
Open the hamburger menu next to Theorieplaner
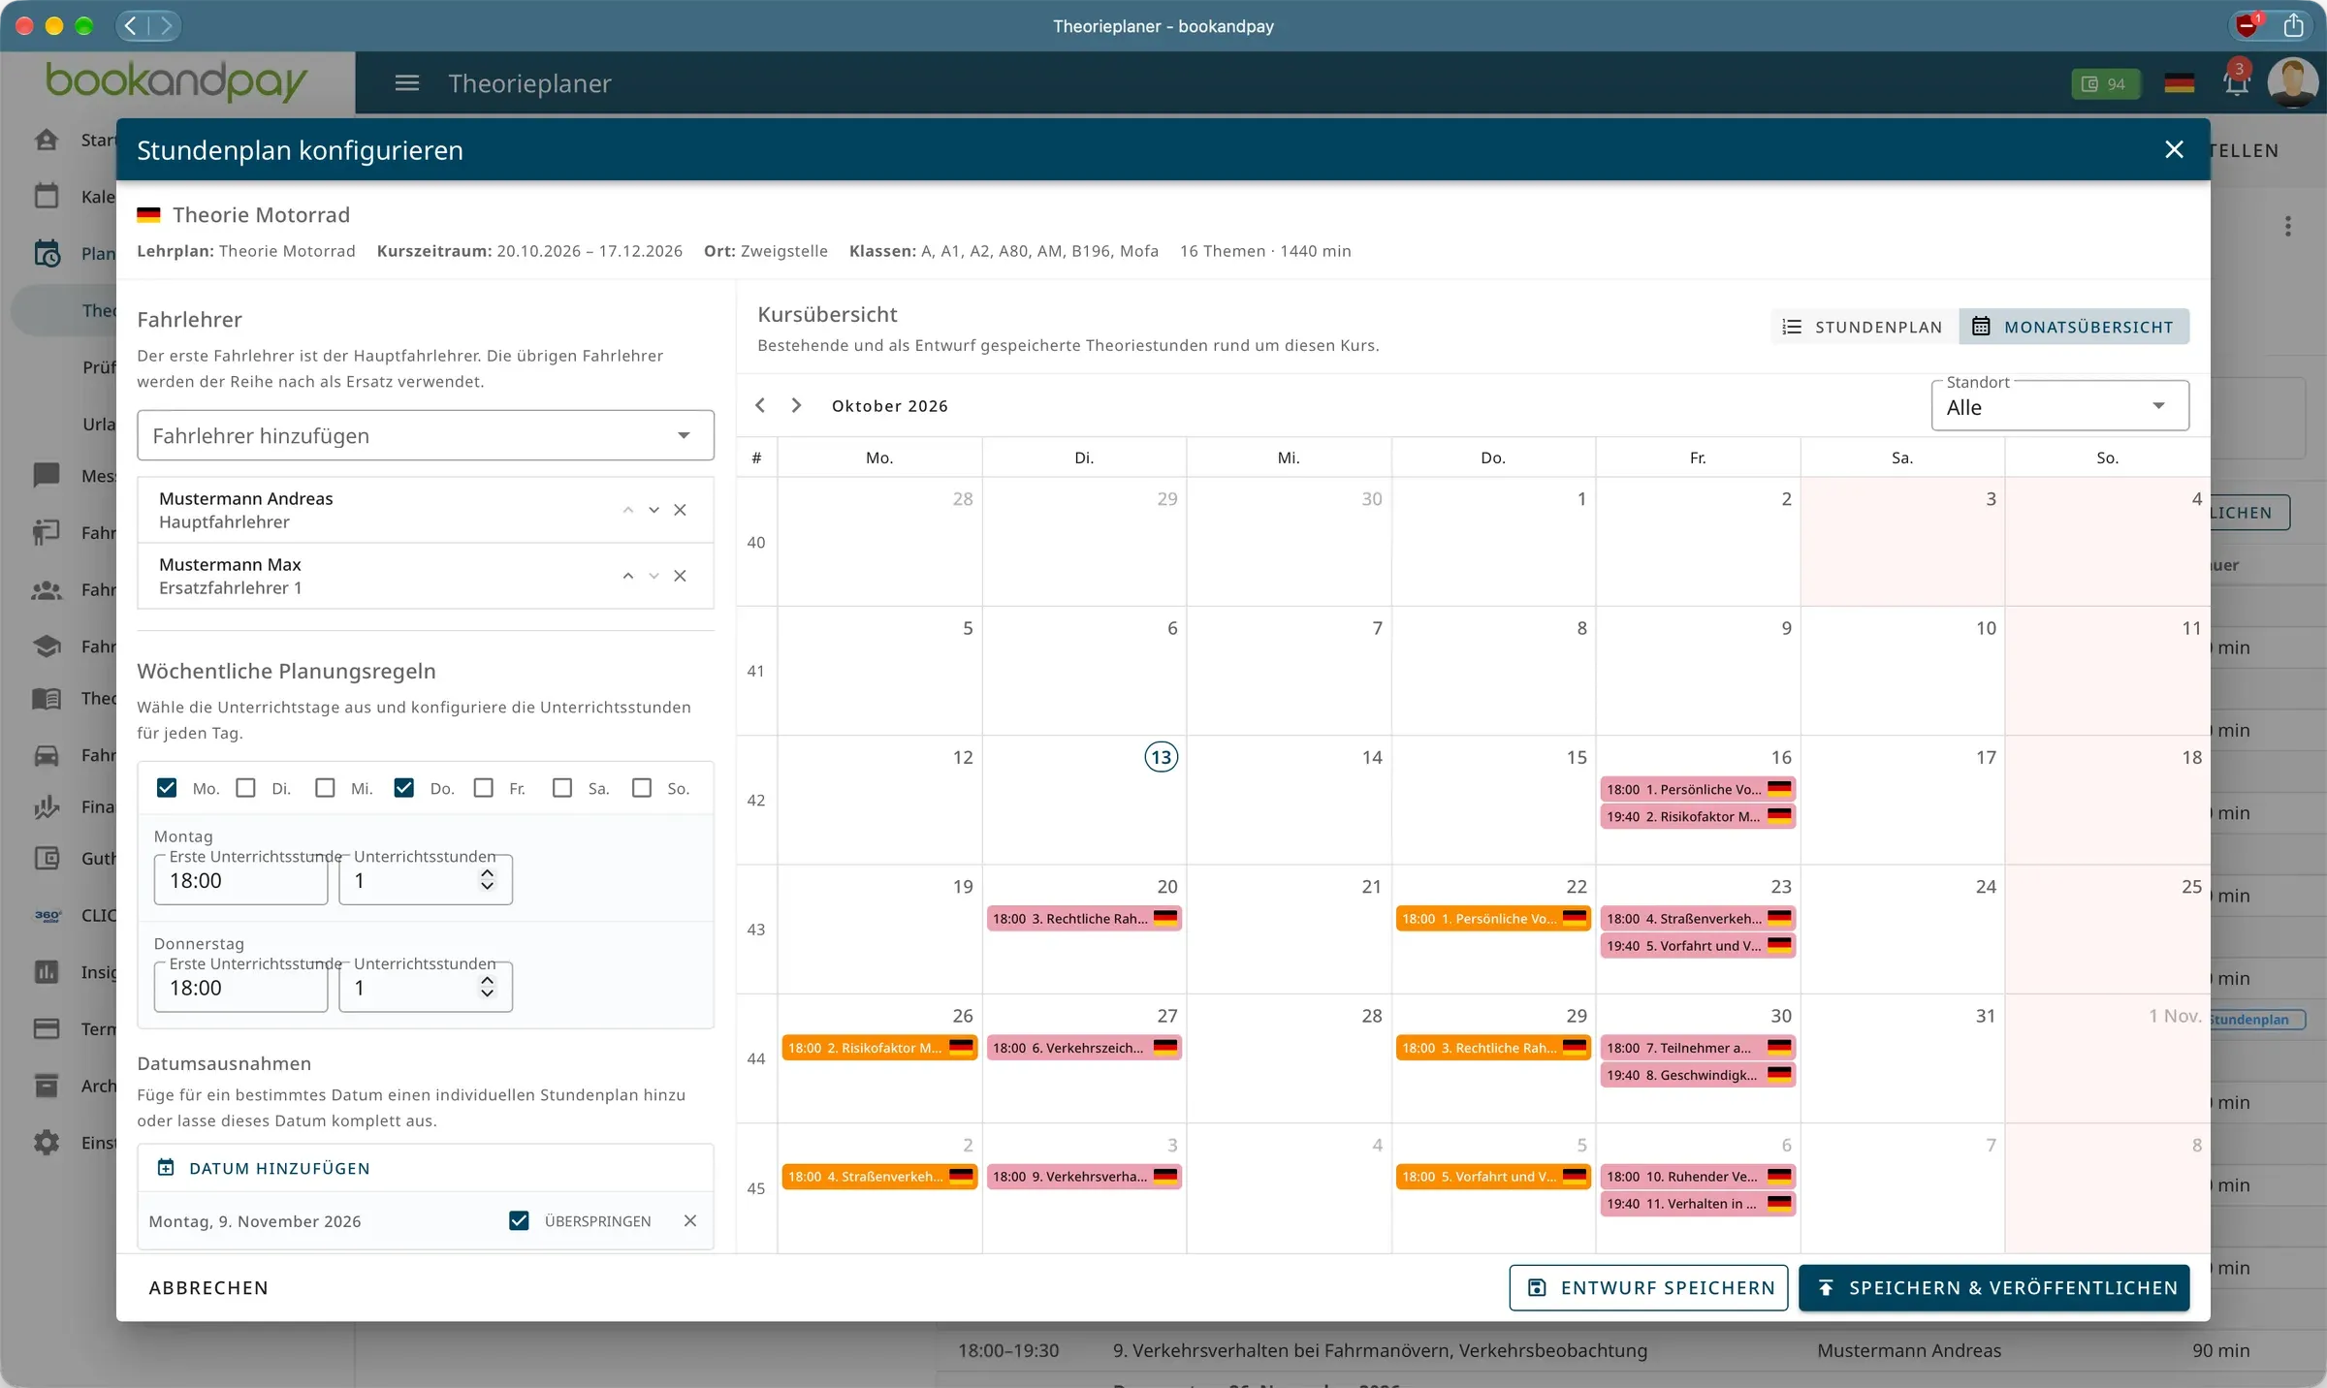pos(407,83)
